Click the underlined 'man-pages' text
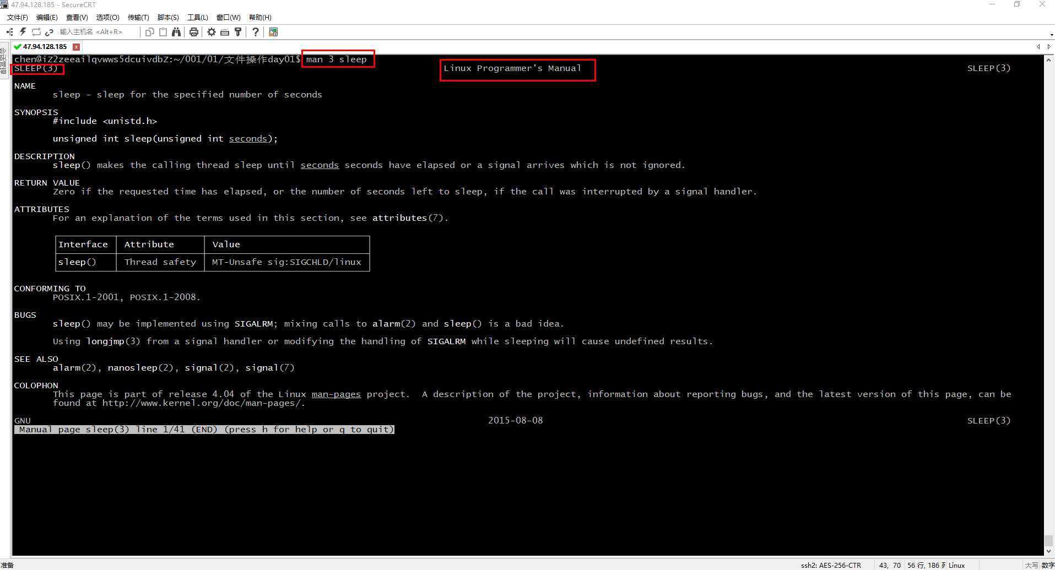 point(336,394)
